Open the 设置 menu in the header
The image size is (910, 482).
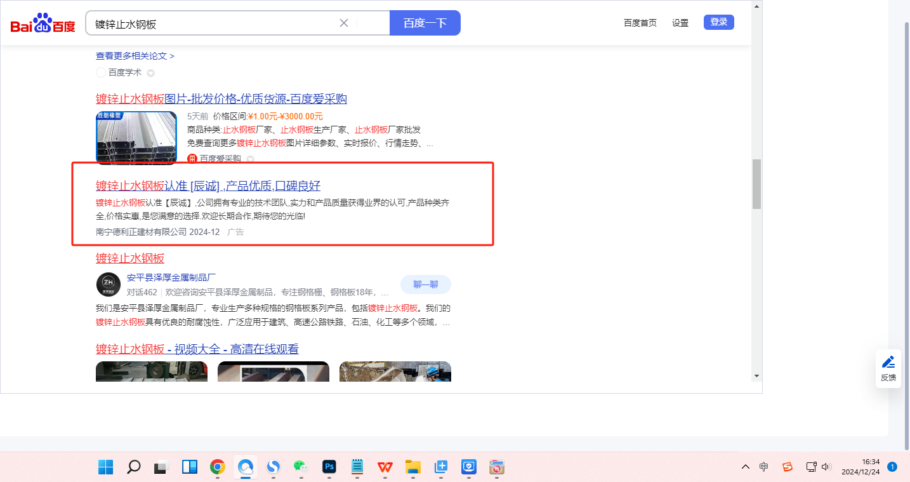[680, 23]
